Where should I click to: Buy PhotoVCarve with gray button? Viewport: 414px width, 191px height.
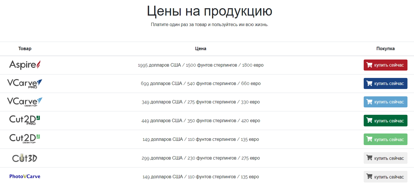pyautogui.click(x=385, y=177)
